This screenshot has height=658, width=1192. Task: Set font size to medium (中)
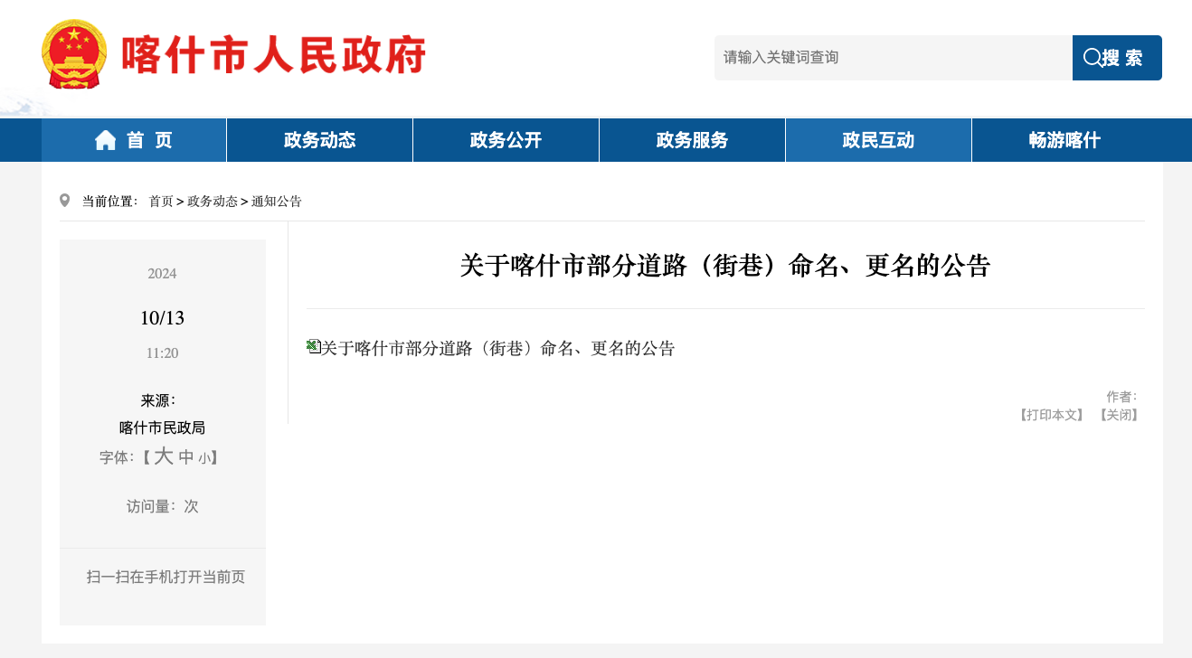click(x=186, y=457)
